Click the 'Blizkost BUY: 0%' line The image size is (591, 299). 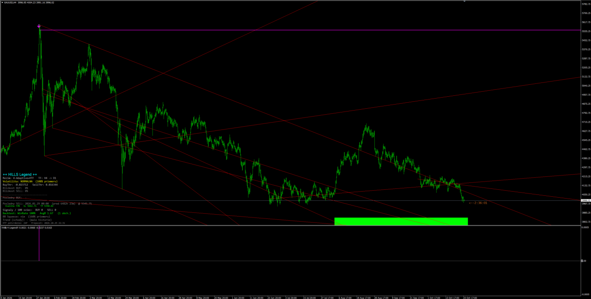15,188
